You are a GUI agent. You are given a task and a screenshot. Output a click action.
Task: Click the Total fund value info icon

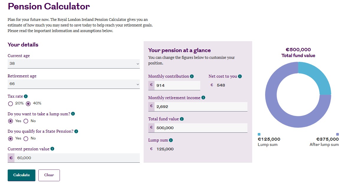point(182,119)
